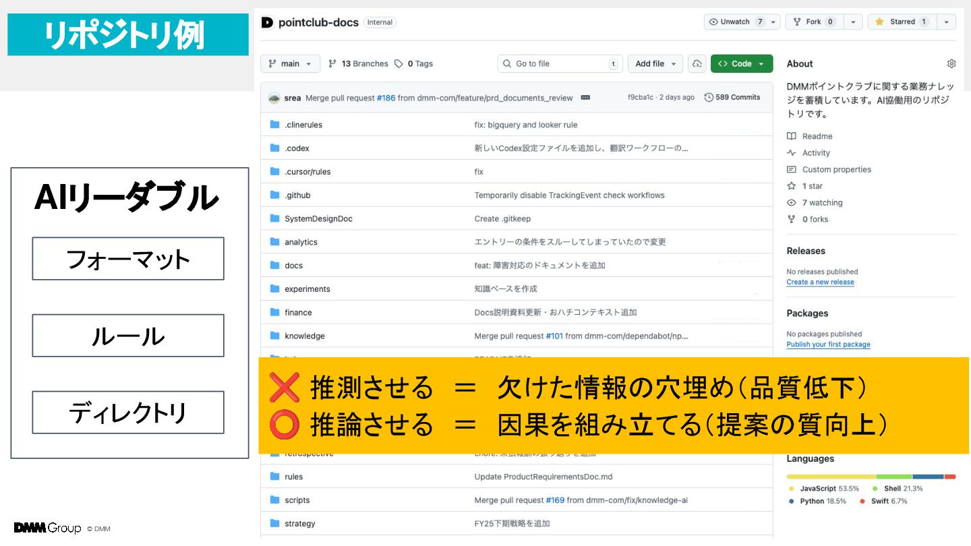Expand the Fork options arrow
This screenshot has width=971, height=546.
854,22
